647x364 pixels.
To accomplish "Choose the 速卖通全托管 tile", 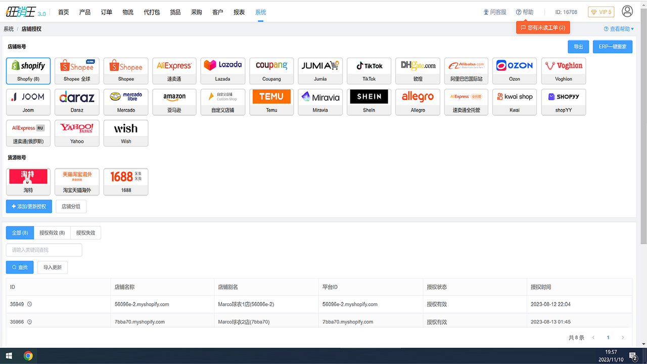I will (466, 102).
